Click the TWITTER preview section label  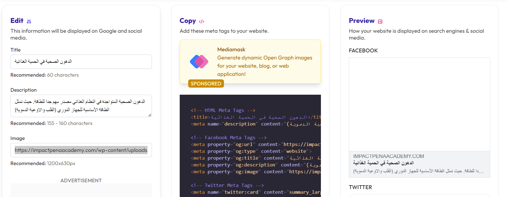[360, 187]
